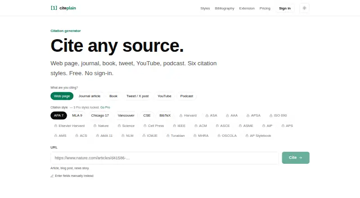Select the Web page source type
Viewport: 360px width, 198px height.
[x=62, y=96]
